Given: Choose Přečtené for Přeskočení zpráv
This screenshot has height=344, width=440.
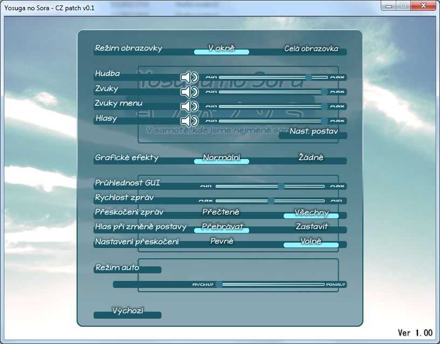Looking at the screenshot, I should coord(221,213).
